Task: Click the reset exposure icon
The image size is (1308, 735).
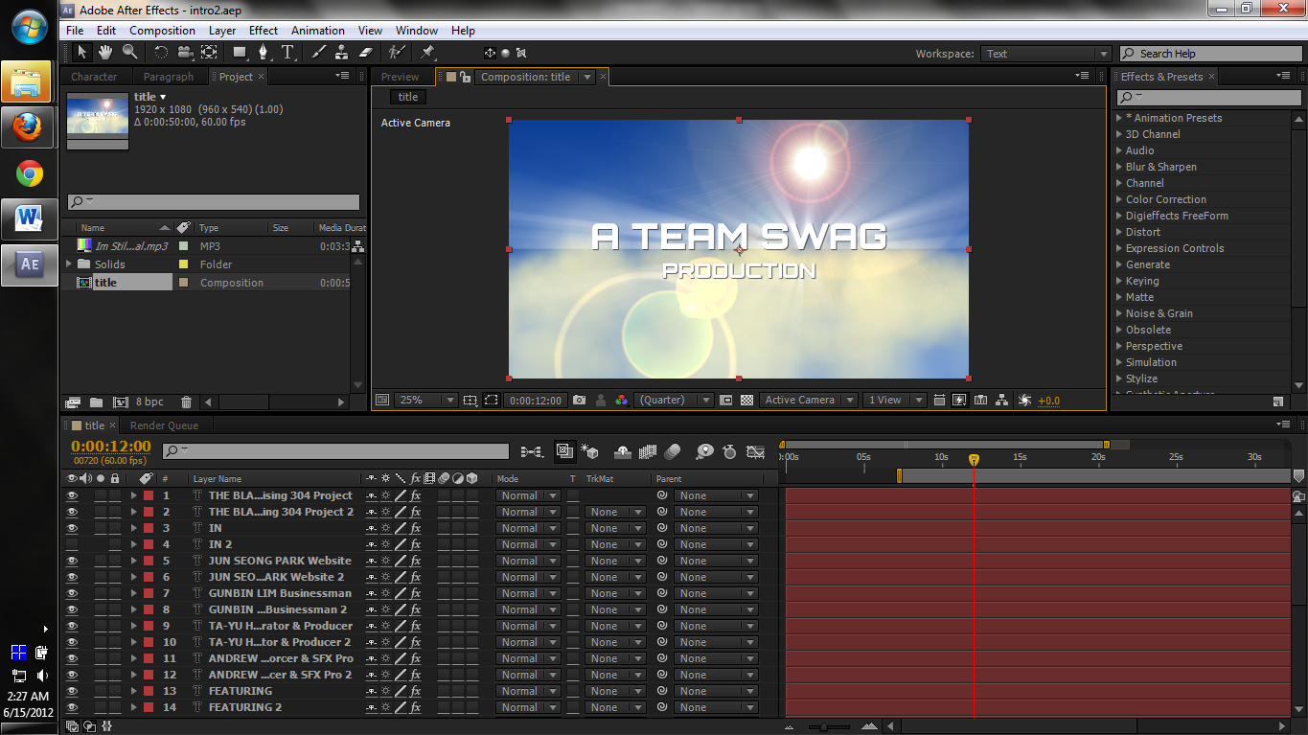Action: tap(1024, 400)
